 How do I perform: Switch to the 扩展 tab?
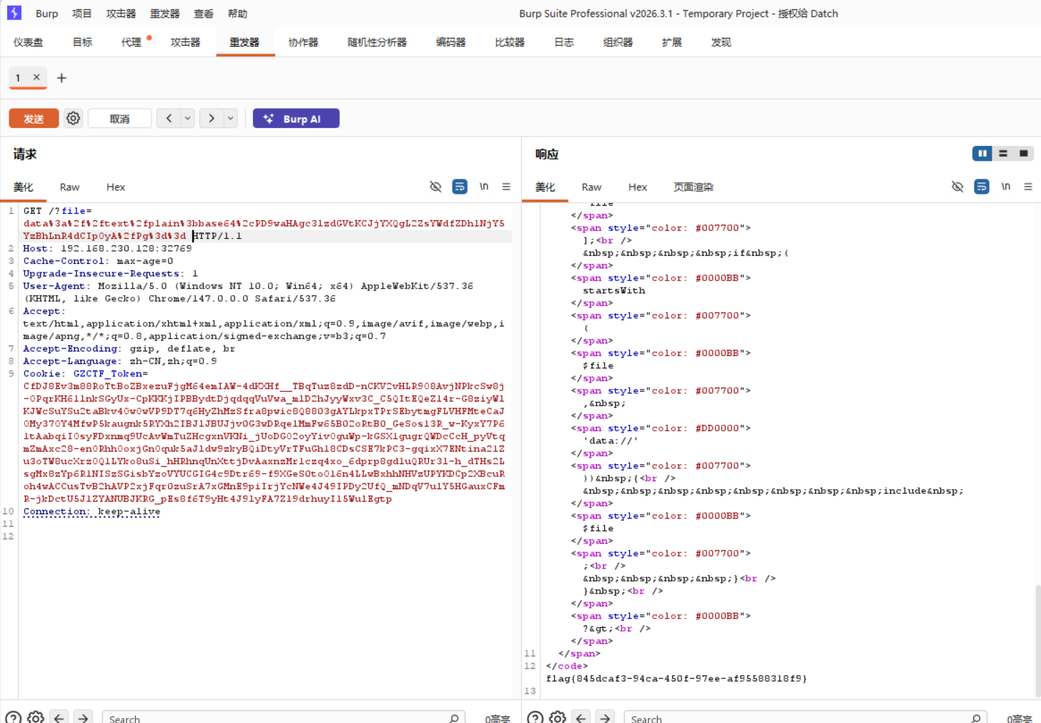(x=672, y=42)
